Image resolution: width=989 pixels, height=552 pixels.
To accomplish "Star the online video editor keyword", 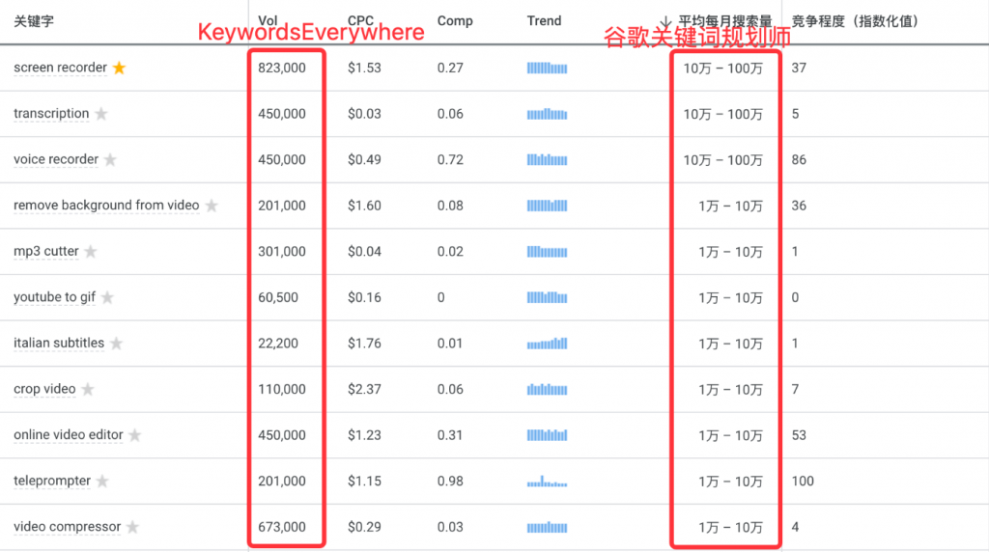I will 135,435.
